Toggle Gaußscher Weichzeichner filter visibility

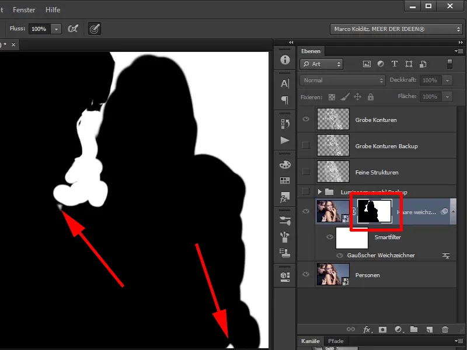pos(340,256)
